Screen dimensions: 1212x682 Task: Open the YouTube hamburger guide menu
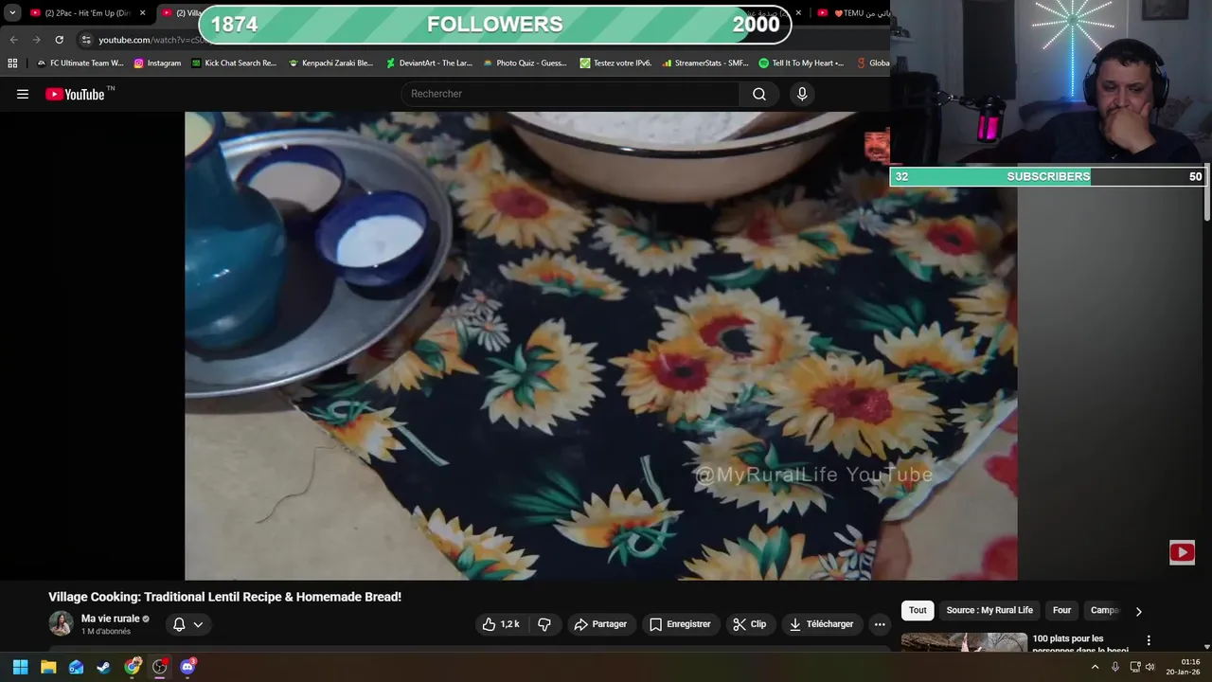click(x=23, y=94)
